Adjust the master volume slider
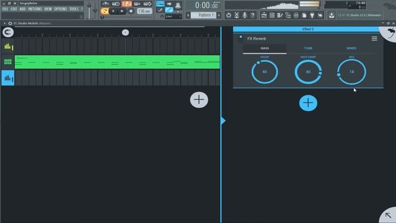Image resolution: width=396 pixels, height=223 pixels. [x=89, y=10]
